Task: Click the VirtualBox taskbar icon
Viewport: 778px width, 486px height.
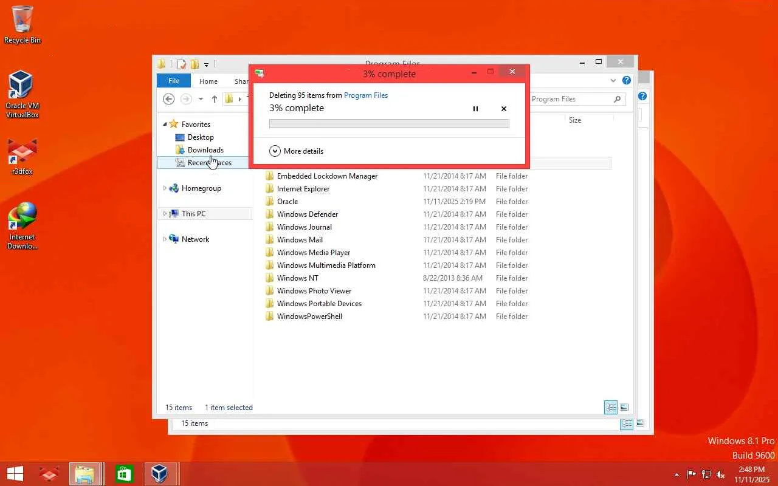Action: [160, 474]
